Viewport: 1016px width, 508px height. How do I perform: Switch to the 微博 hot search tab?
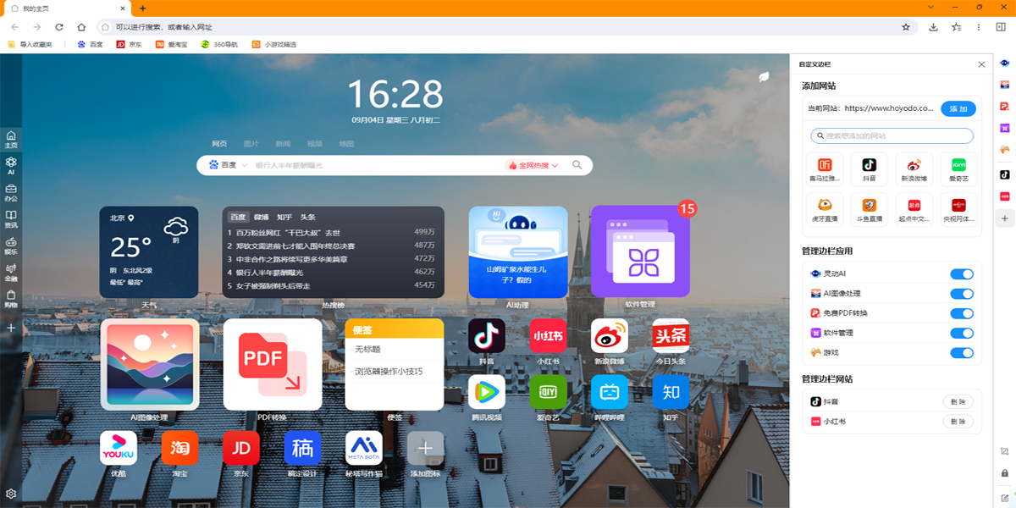(x=261, y=217)
